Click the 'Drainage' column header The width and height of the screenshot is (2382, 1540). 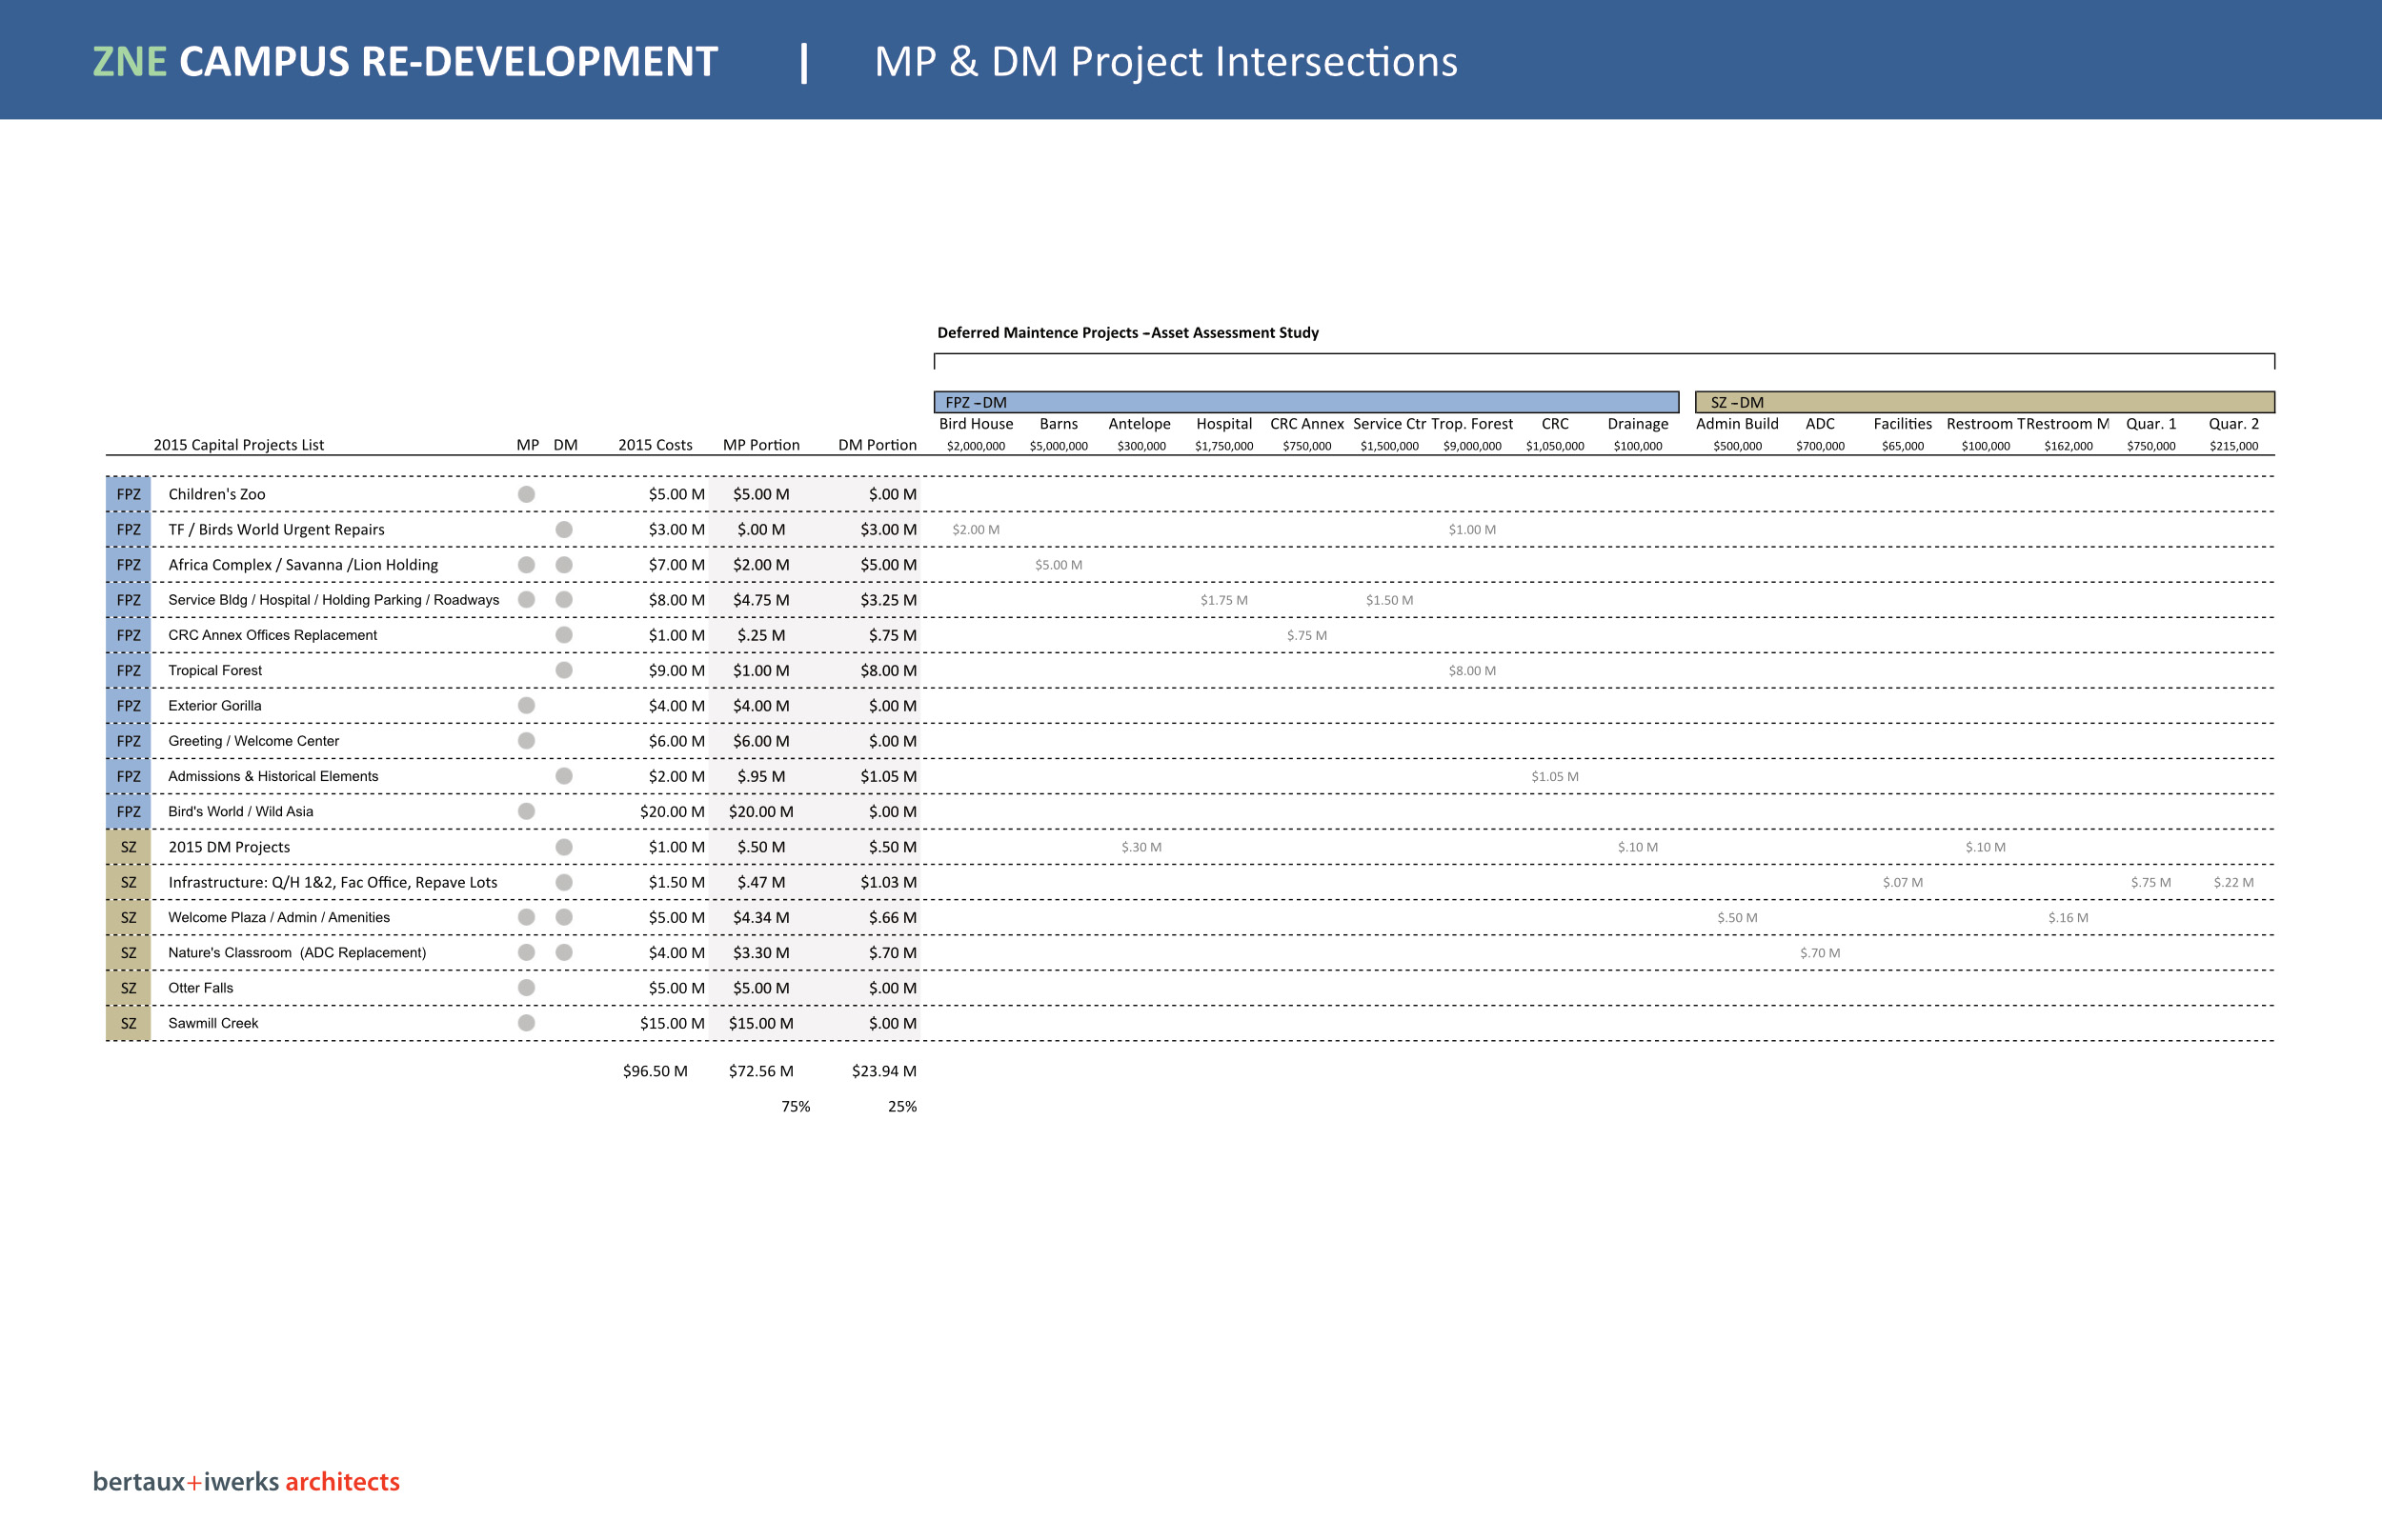click(1638, 424)
